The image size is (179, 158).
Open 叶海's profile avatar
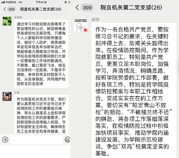click(x=7, y=96)
